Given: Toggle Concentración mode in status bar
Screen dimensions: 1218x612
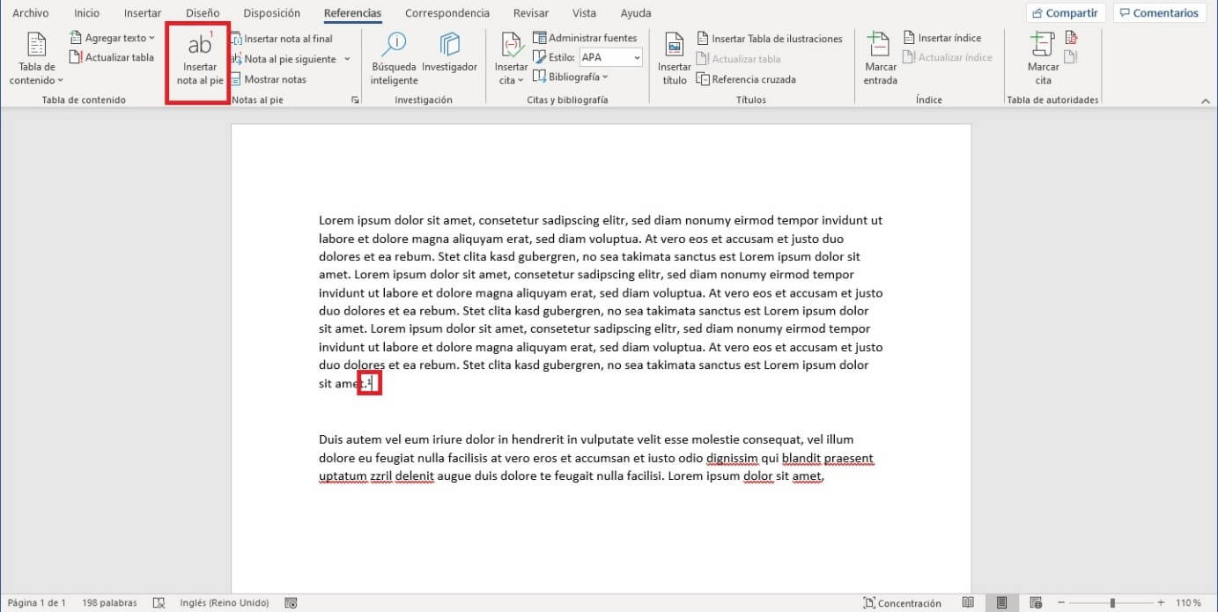Looking at the screenshot, I should click(903, 602).
